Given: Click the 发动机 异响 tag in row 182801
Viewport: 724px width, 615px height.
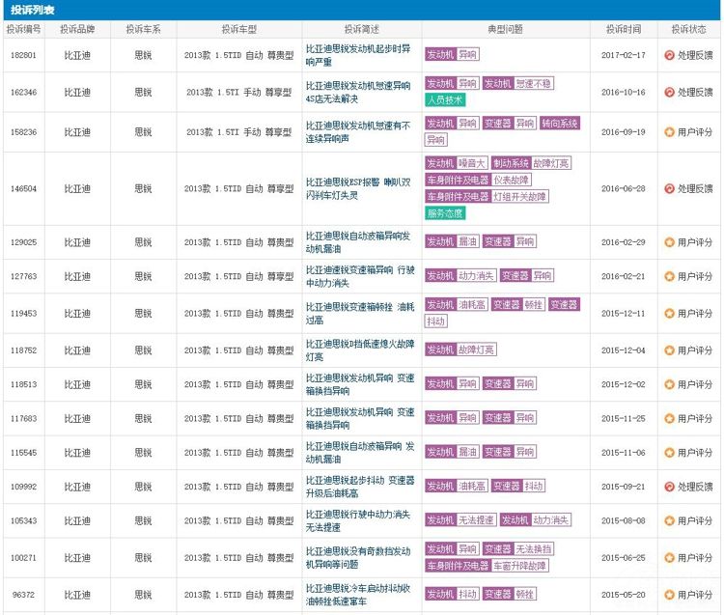Looking at the screenshot, I should click(452, 54).
